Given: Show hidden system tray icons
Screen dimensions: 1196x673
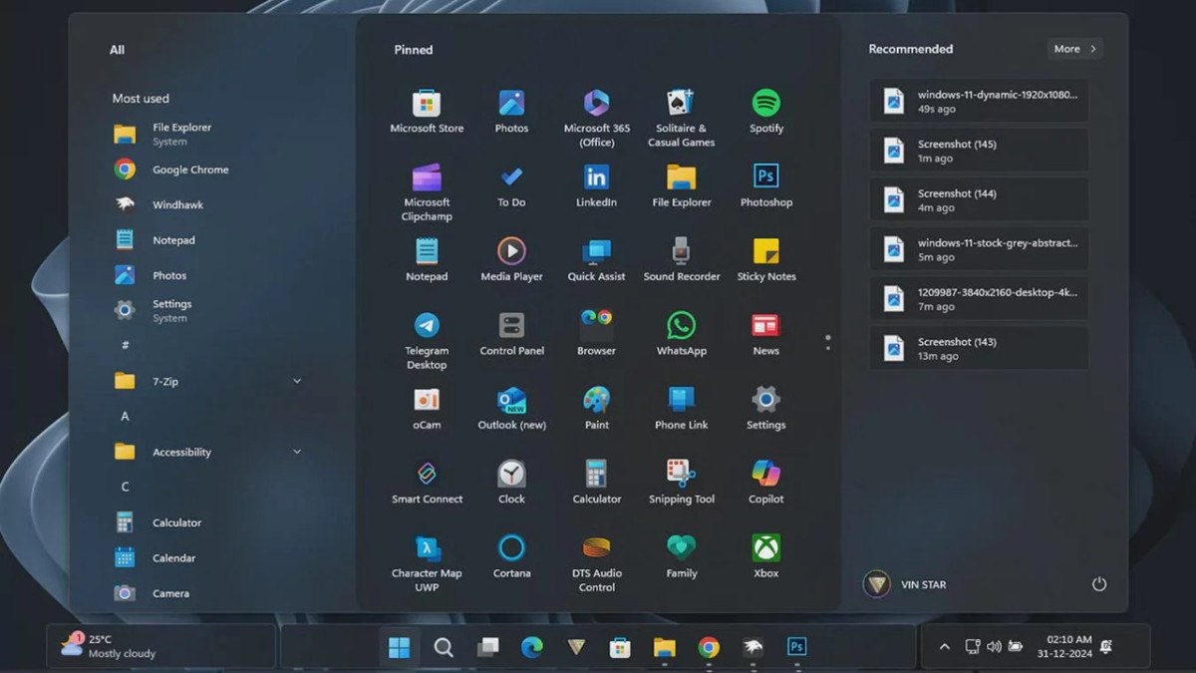Looking at the screenshot, I should [944, 646].
